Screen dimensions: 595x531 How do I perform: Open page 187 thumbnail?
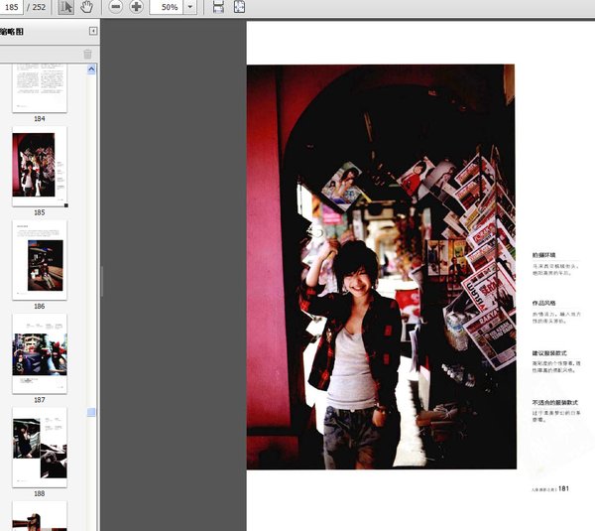[x=40, y=354]
